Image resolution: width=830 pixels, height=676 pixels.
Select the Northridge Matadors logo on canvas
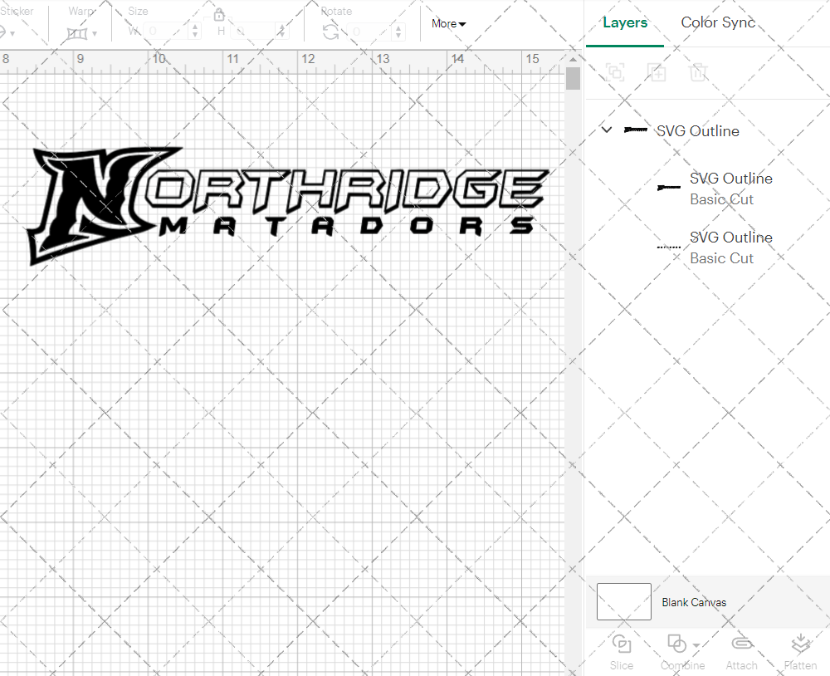288,206
